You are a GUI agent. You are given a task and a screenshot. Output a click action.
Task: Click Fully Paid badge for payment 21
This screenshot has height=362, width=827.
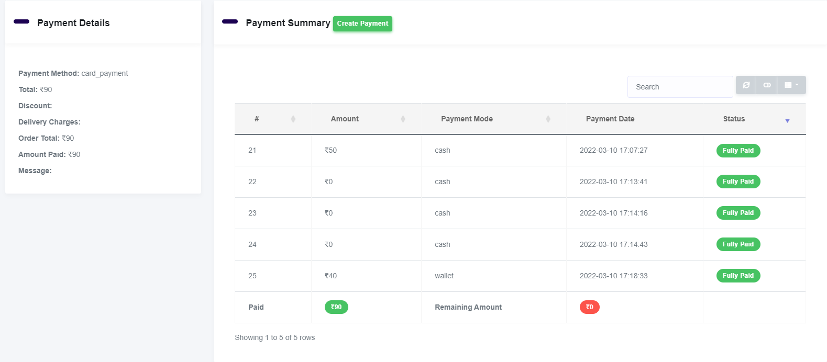tap(737, 151)
